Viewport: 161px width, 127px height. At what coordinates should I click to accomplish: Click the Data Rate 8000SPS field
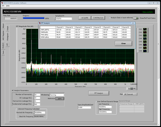tap(11, 19)
